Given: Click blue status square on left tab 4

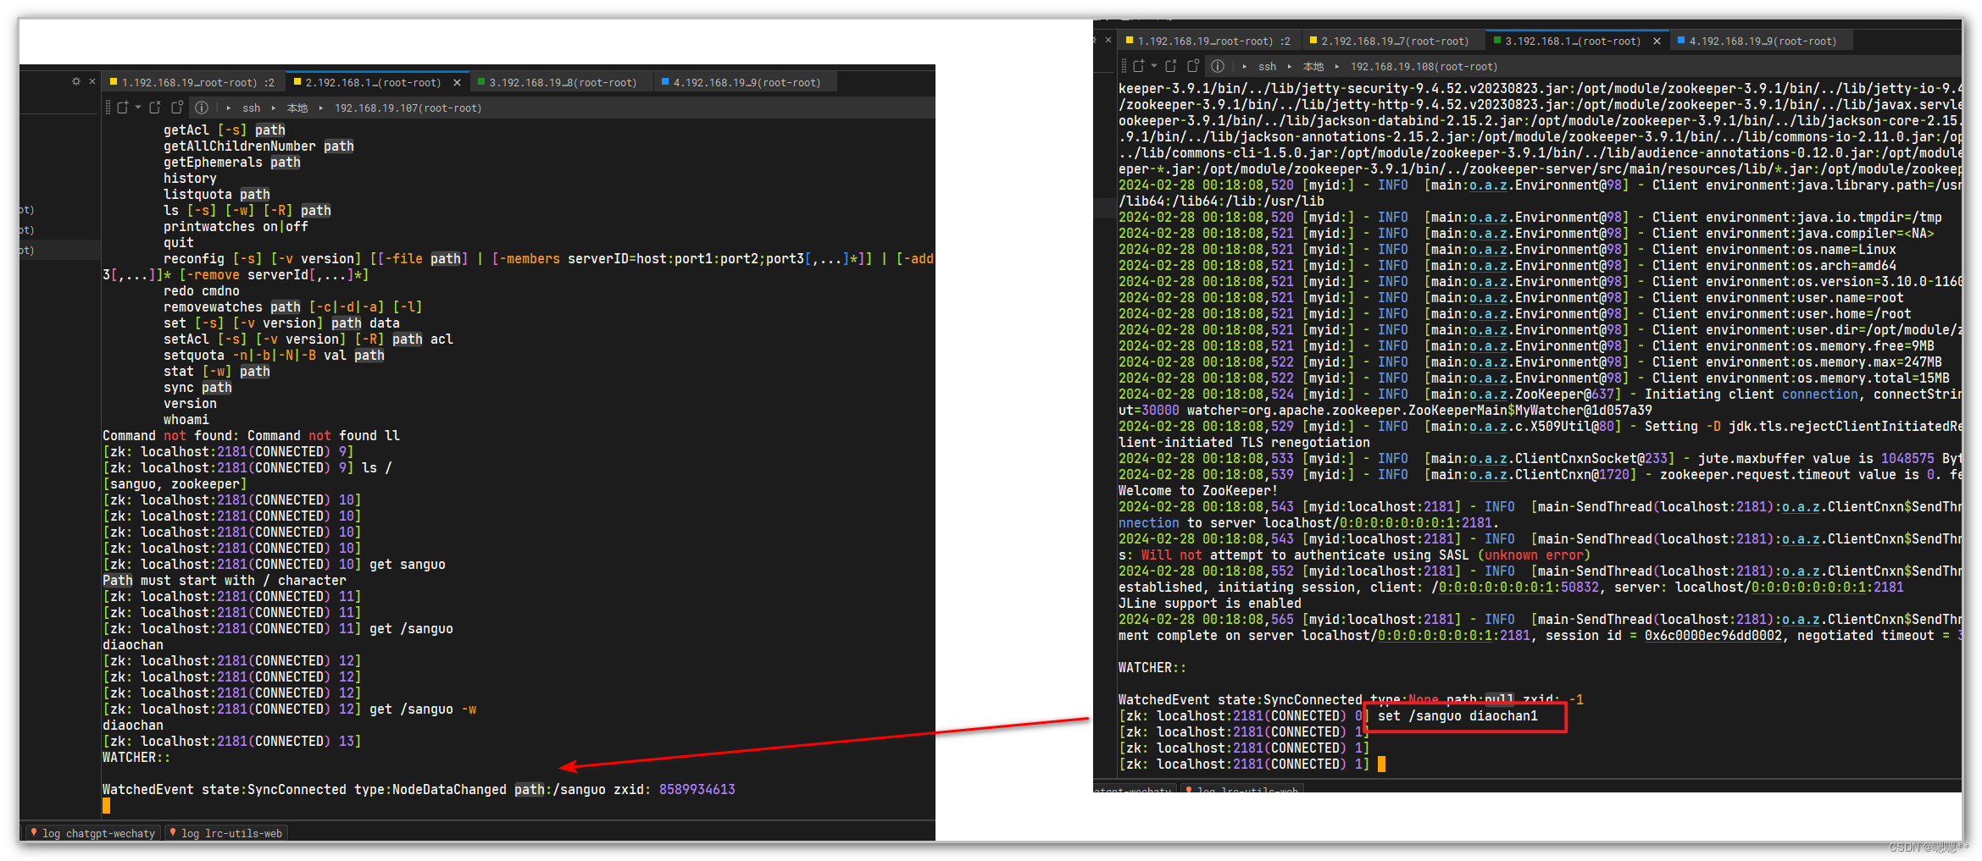Looking at the screenshot, I should point(665,82).
